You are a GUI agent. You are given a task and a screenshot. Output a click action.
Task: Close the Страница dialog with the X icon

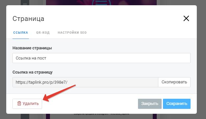coord(186,18)
